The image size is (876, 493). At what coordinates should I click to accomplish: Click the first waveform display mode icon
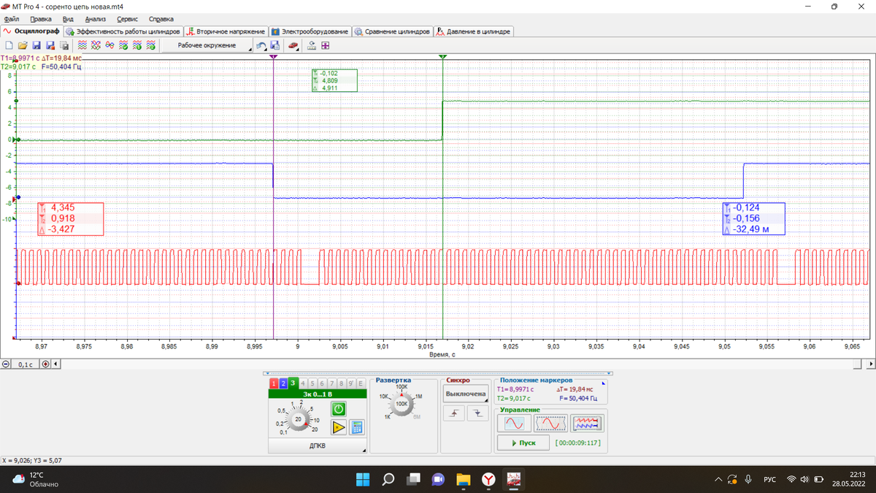click(82, 45)
